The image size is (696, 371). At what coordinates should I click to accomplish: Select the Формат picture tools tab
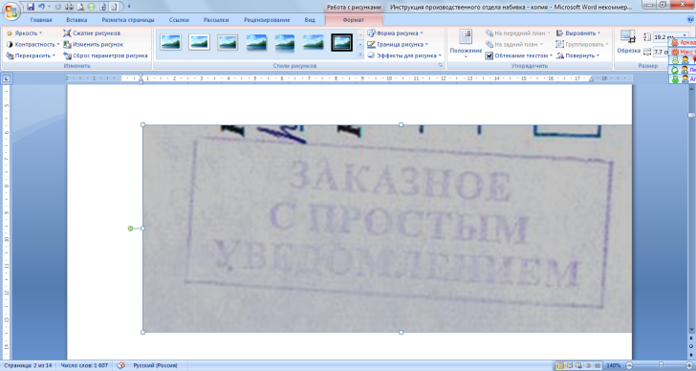tap(354, 20)
